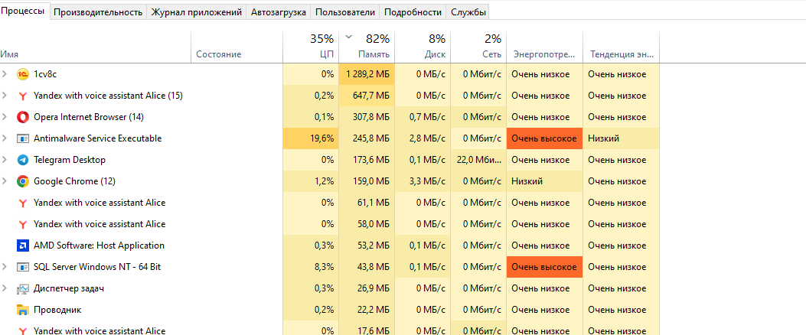Viewport: 806px width, 335px height.
Task: Click the 307,8 МБ memory cell
Action: coord(367,117)
